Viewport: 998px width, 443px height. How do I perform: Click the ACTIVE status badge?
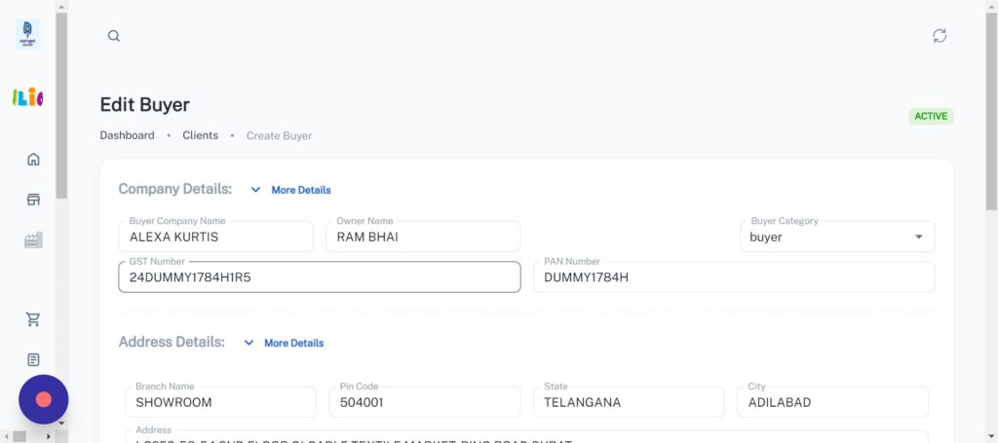[x=930, y=116]
